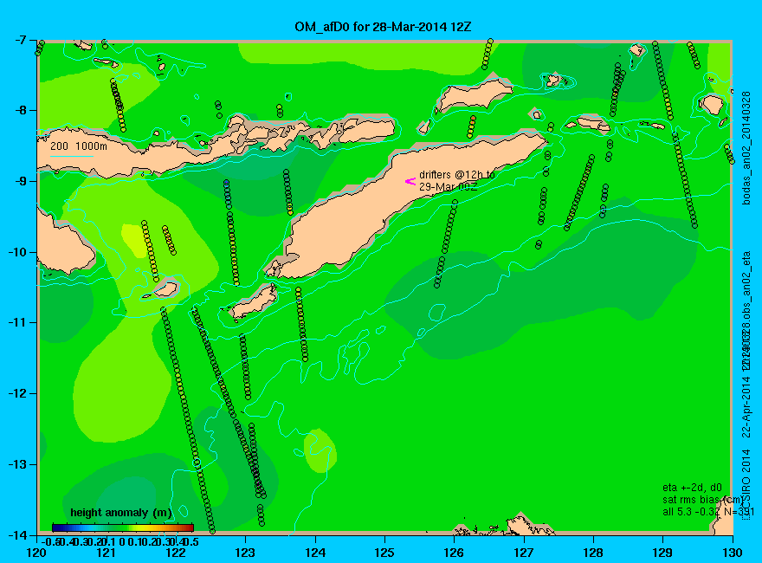Click the x-axis label "130"
This screenshot has width=762, height=563.
(x=733, y=553)
